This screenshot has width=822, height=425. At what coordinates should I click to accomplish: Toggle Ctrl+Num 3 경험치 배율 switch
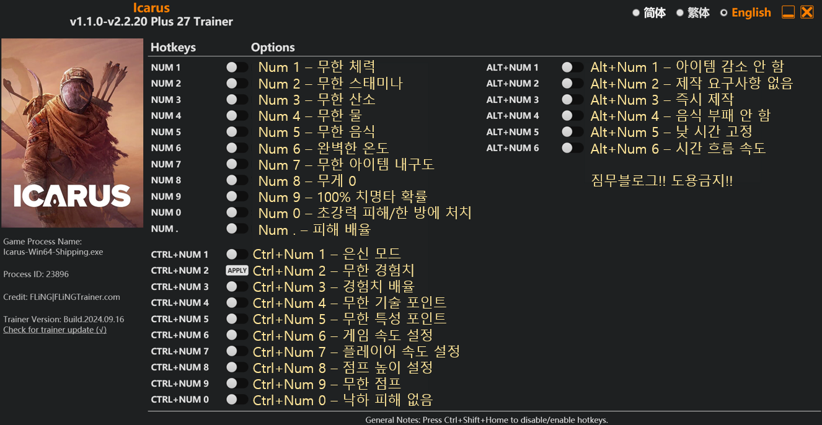[x=237, y=286]
